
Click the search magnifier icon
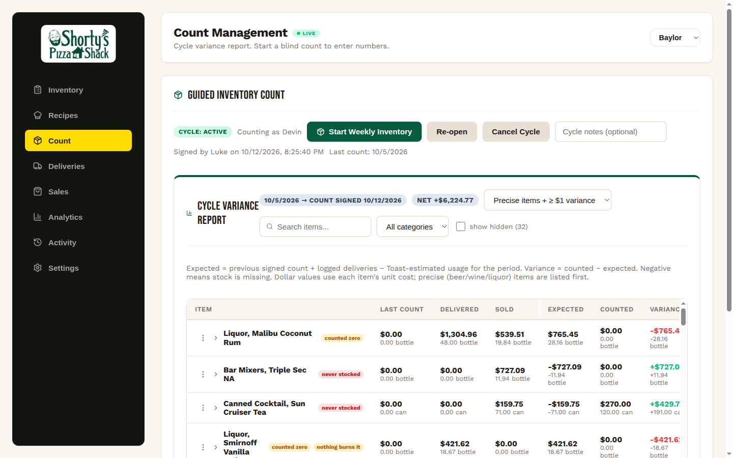(270, 226)
